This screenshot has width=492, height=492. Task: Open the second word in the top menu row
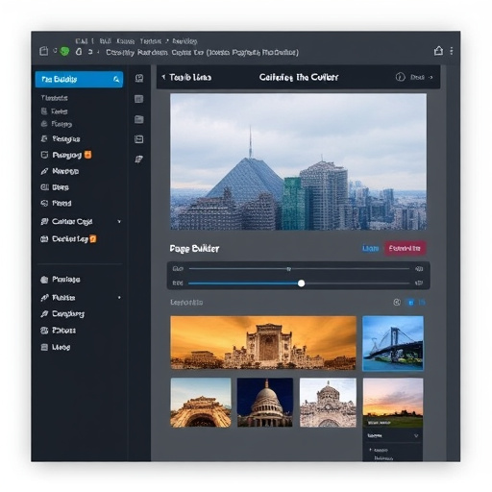tap(106, 41)
